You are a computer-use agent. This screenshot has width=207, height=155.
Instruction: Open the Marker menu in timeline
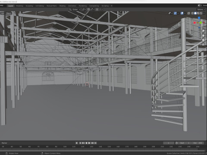tap(4, 143)
